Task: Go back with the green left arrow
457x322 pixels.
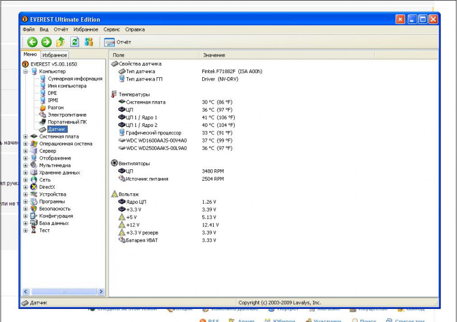Action: click(x=32, y=42)
